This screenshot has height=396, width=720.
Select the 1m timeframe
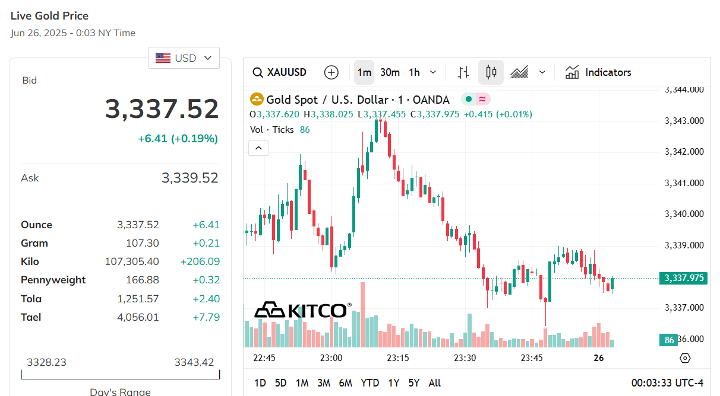point(364,72)
